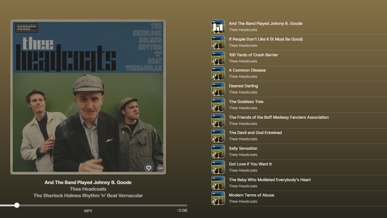
Task: Select the Sally Sensation track
Action: click(x=243, y=148)
